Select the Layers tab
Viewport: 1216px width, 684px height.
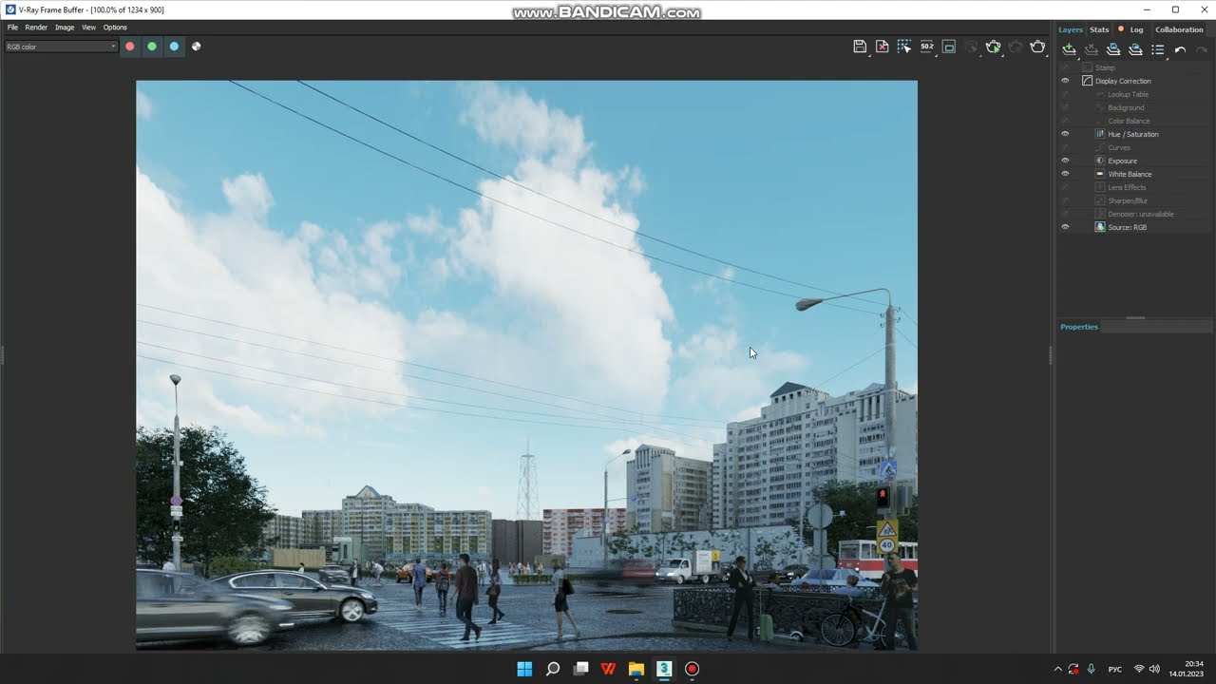1071,29
